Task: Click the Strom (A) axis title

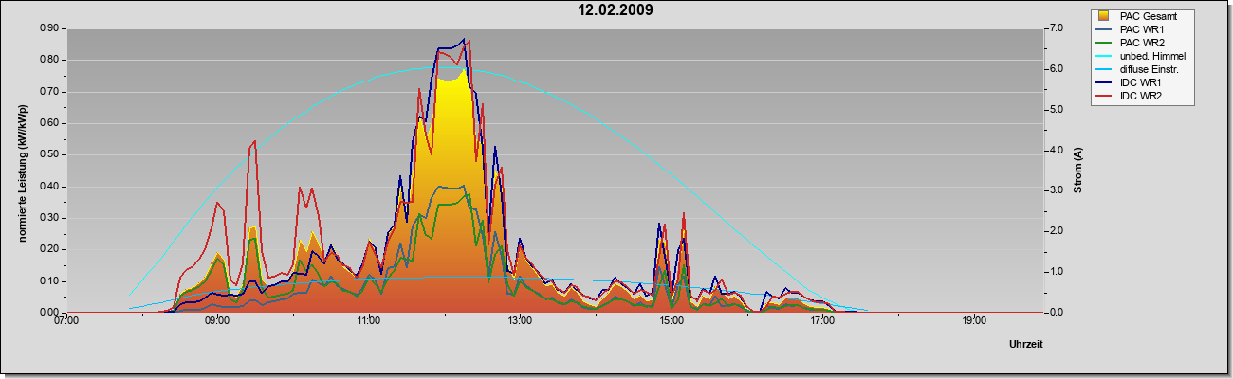Action: click(x=1077, y=171)
